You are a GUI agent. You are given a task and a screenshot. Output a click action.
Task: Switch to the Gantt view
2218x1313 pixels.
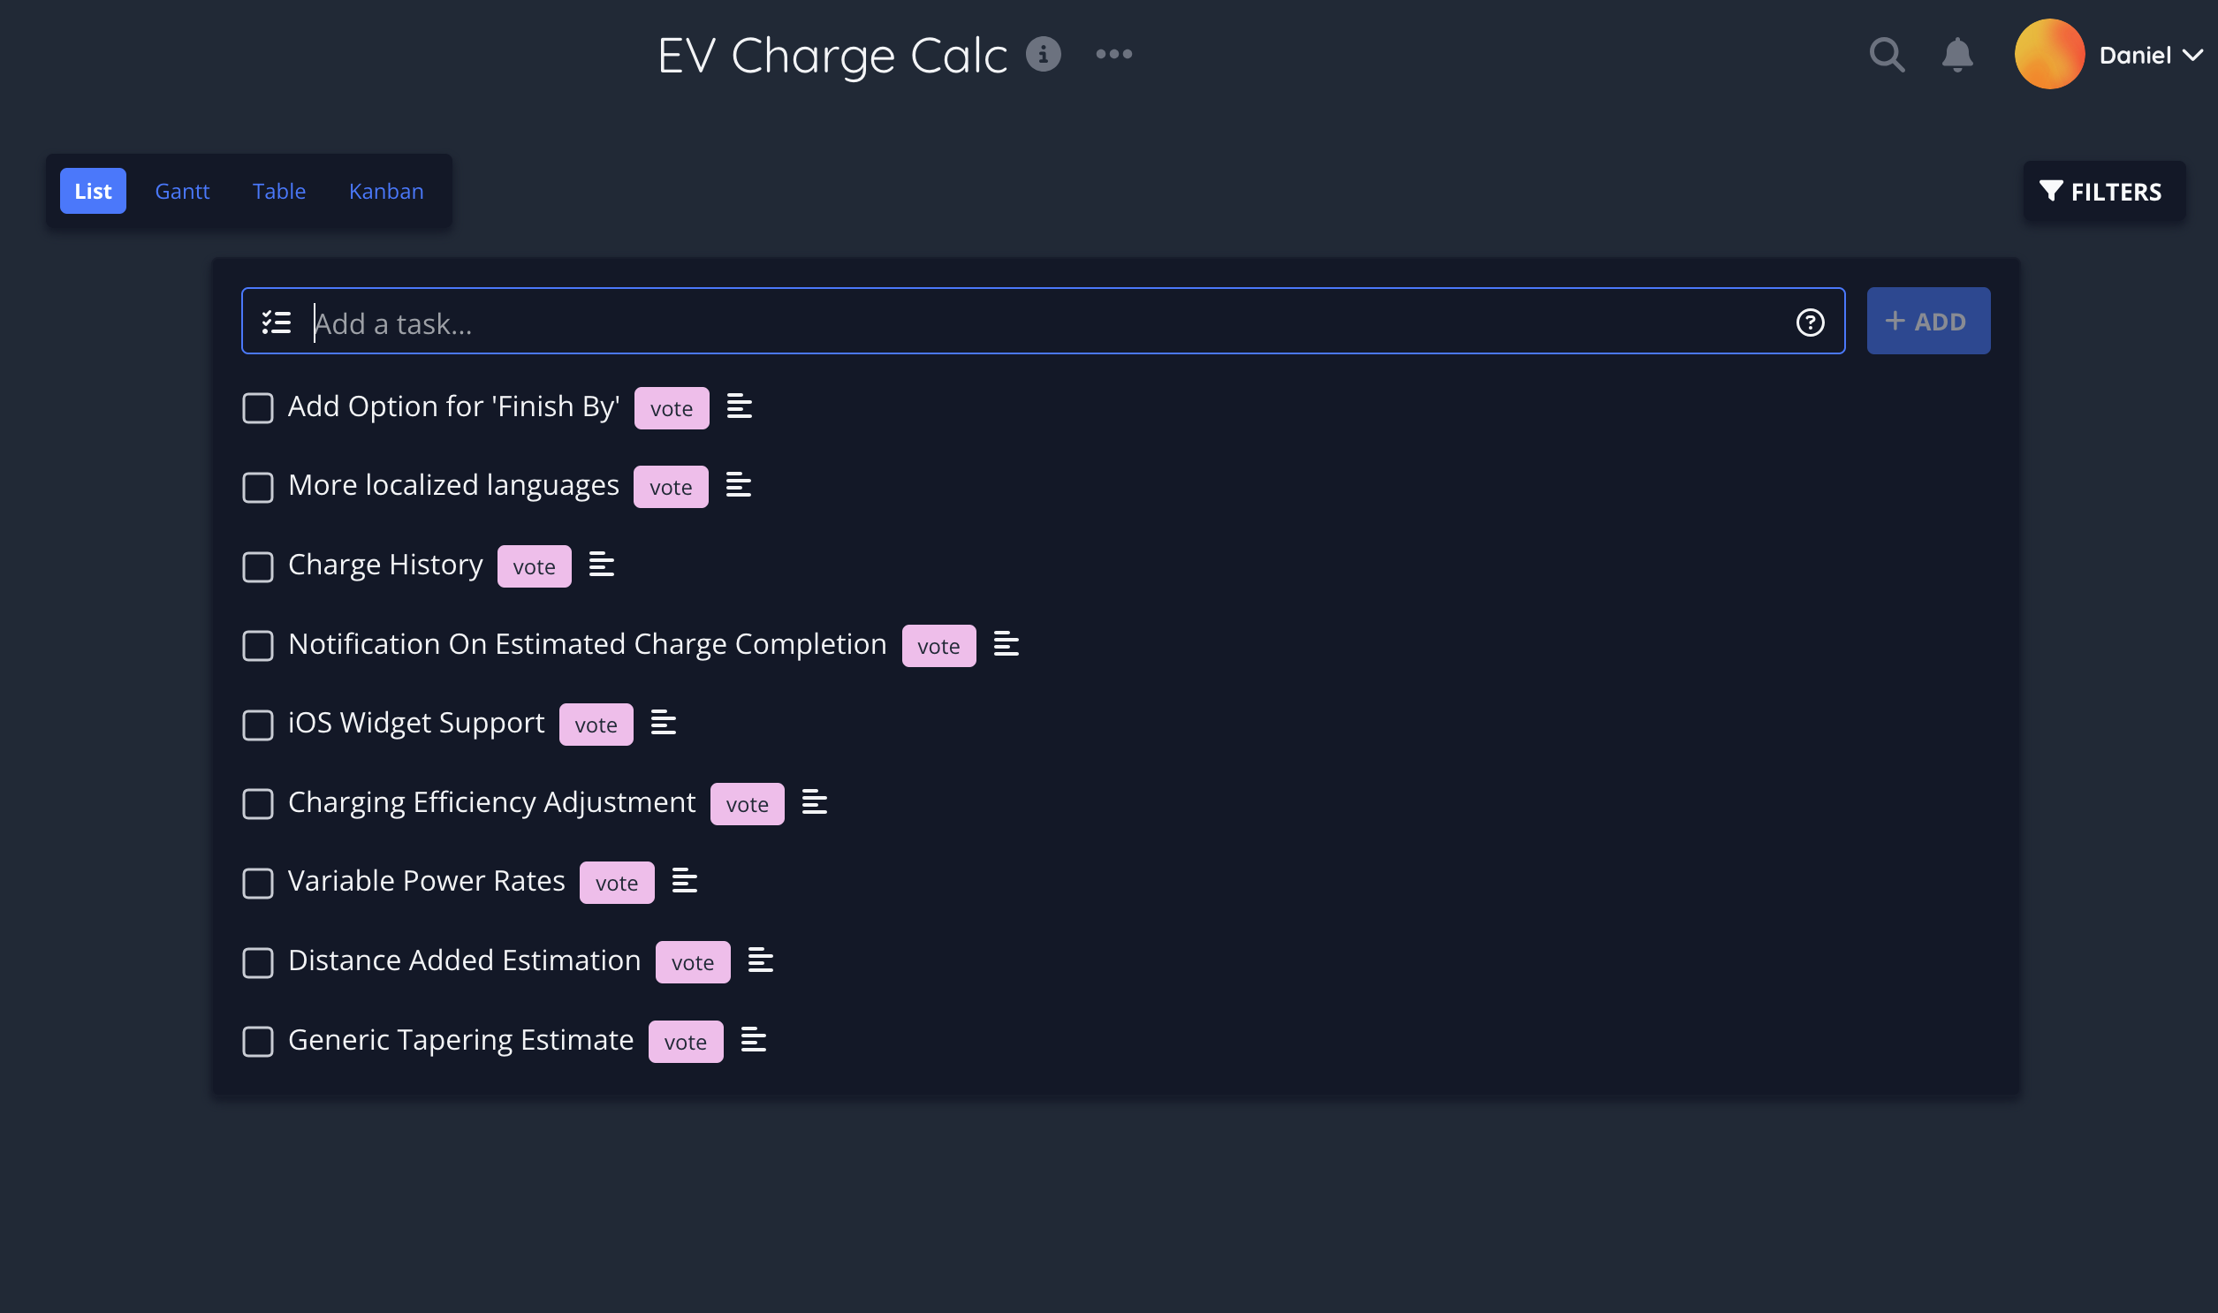tap(182, 191)
